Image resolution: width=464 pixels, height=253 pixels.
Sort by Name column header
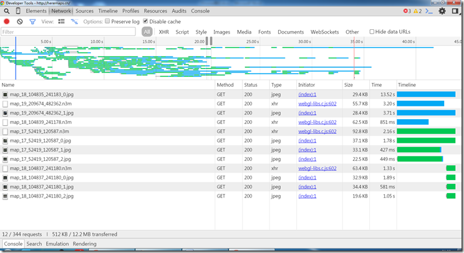(x=107, y=85)
